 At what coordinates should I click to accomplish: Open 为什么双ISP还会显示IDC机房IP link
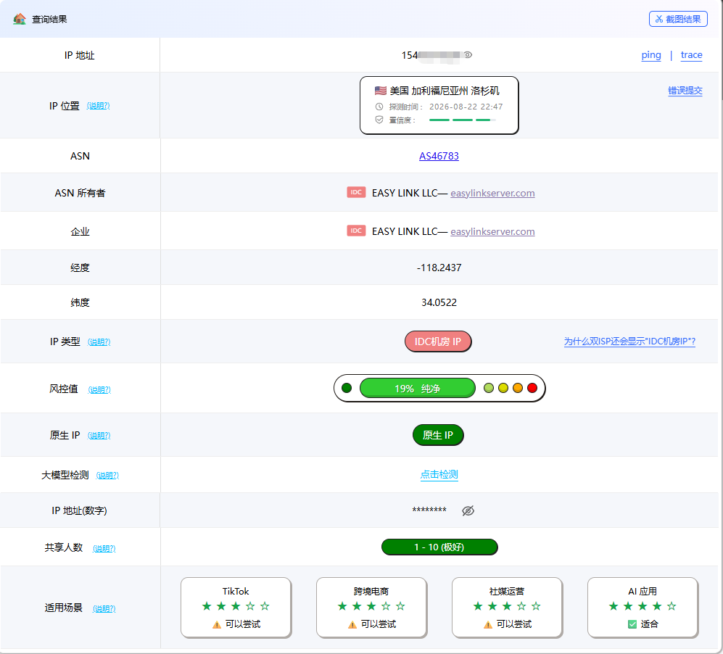629,342
